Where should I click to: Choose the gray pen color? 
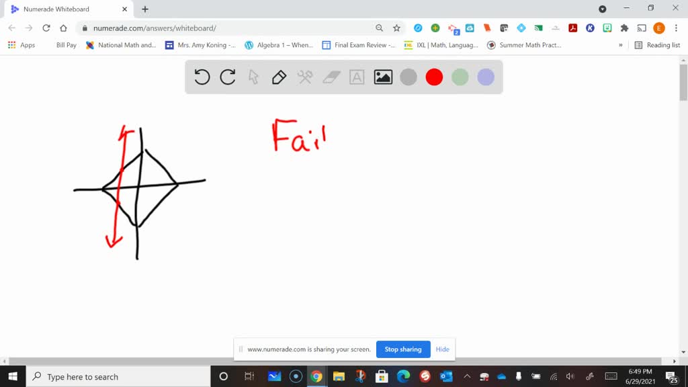pyautogui.click(x=408, y=77)
